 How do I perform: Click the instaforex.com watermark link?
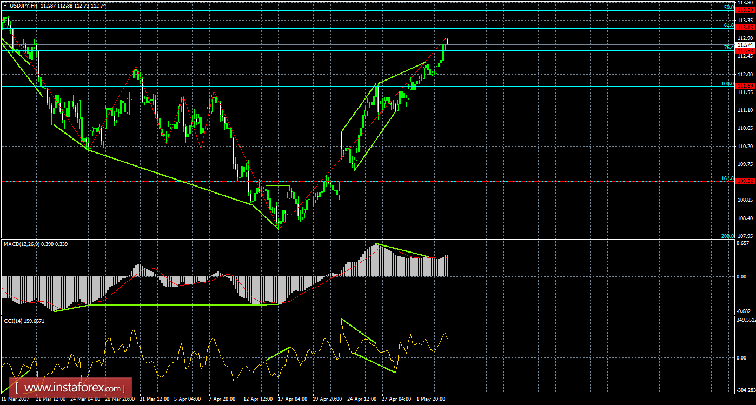pos(72,388)
